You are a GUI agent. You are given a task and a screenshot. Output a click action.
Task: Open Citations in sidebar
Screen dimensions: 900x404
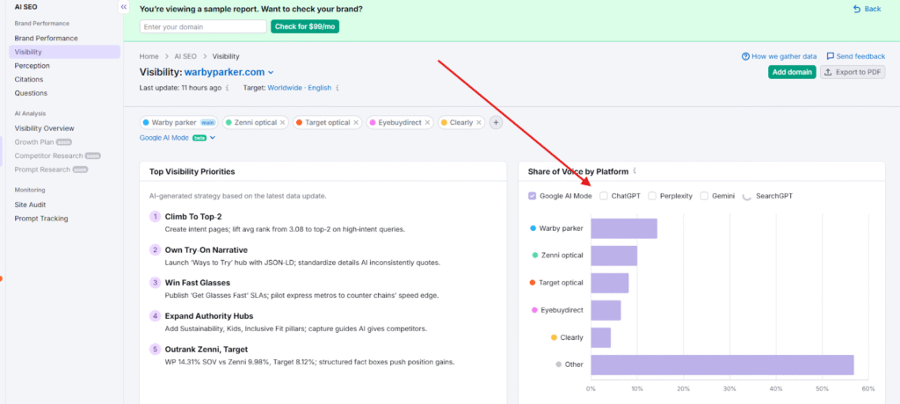29,79
